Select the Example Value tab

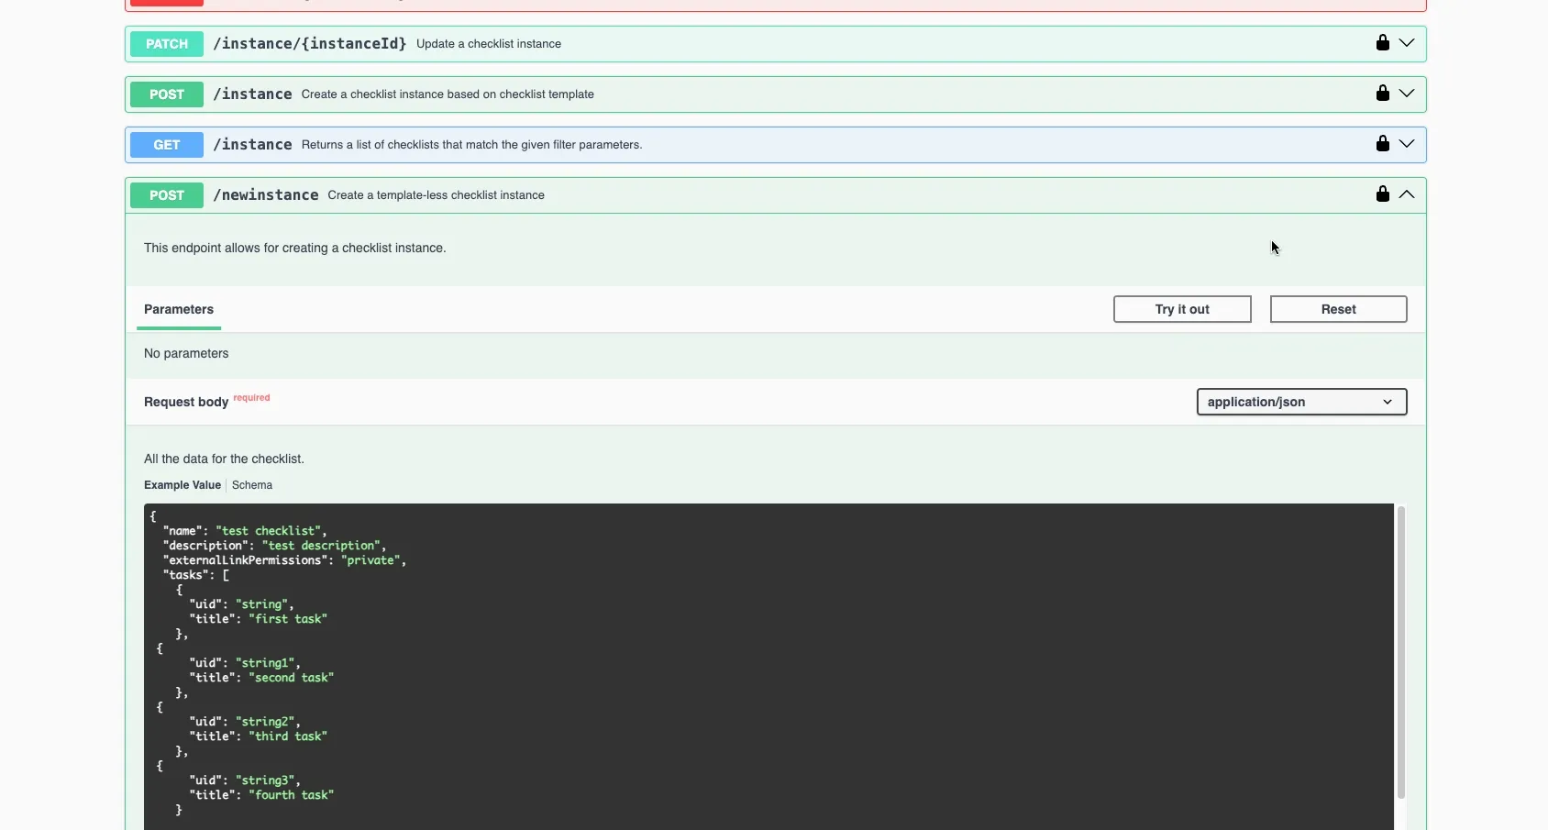tap(182, 485)
